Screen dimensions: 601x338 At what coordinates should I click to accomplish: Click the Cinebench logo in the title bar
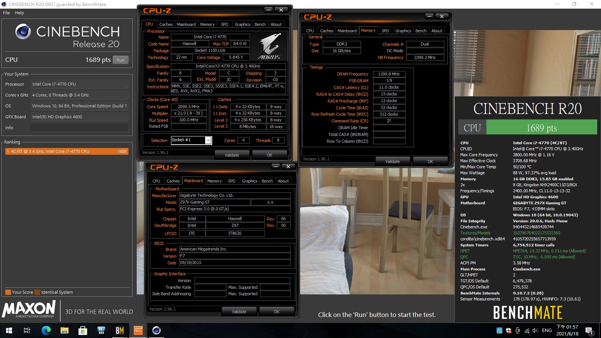click(4, 4)
